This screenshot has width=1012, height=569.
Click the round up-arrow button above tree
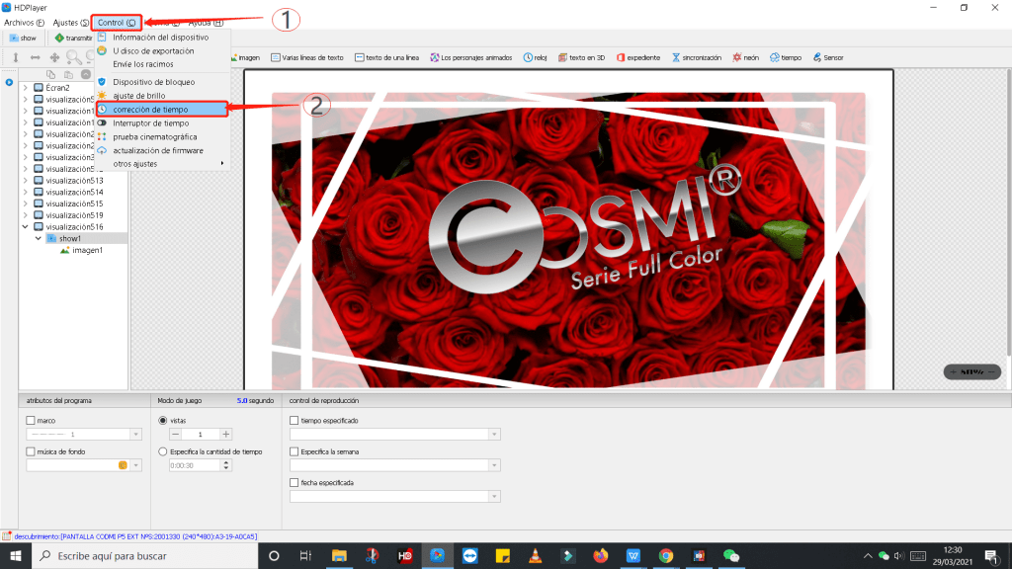pos(85,75)
